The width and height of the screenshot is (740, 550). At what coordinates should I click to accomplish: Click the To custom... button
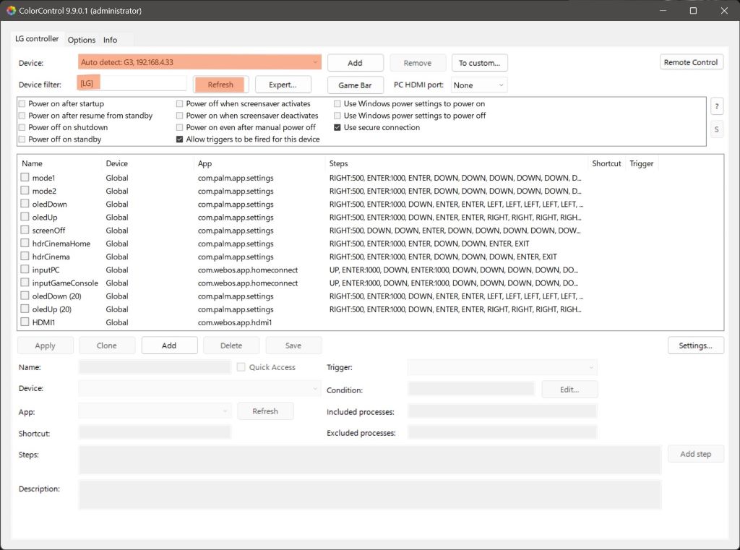click(479, 63)
